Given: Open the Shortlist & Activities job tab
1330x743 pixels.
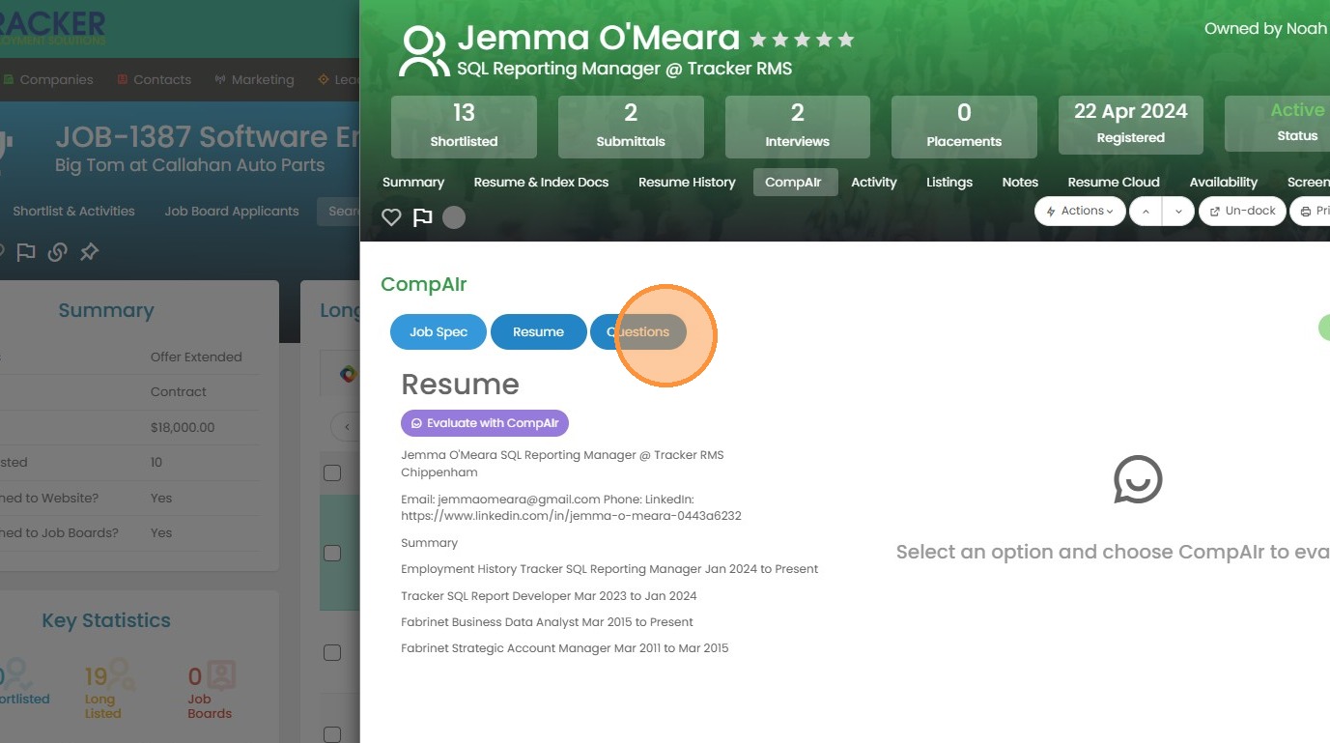Looking at the screenshot, I should click(x=73, y=211).
